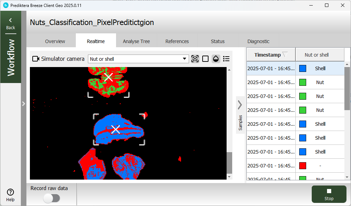The width and height of the screenshot is (351, 206).
Task: Expand the left Workflow sidebar arrow
Action: pos(23,104)
